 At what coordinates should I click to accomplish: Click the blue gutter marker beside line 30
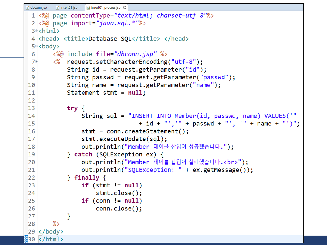[x=26, y=239]
